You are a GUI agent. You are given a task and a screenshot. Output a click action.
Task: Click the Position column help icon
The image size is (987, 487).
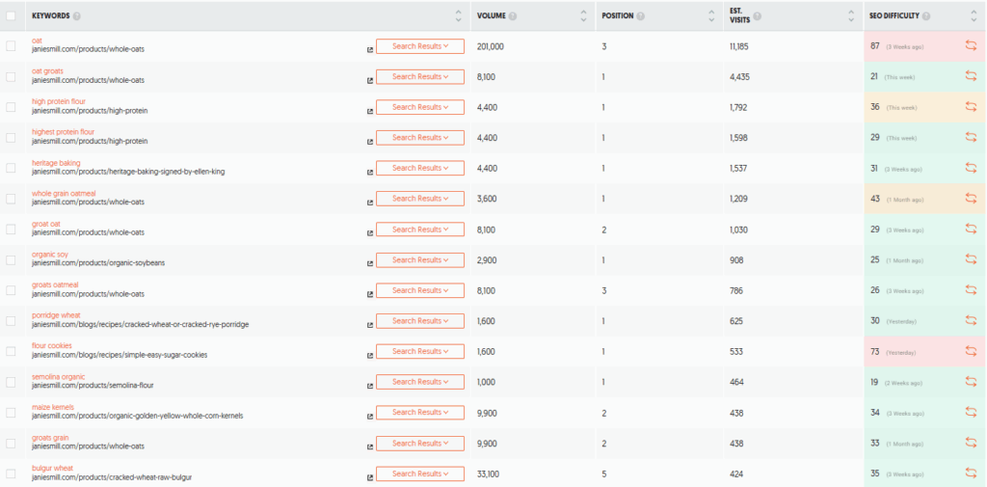click(x=640, y=15)
